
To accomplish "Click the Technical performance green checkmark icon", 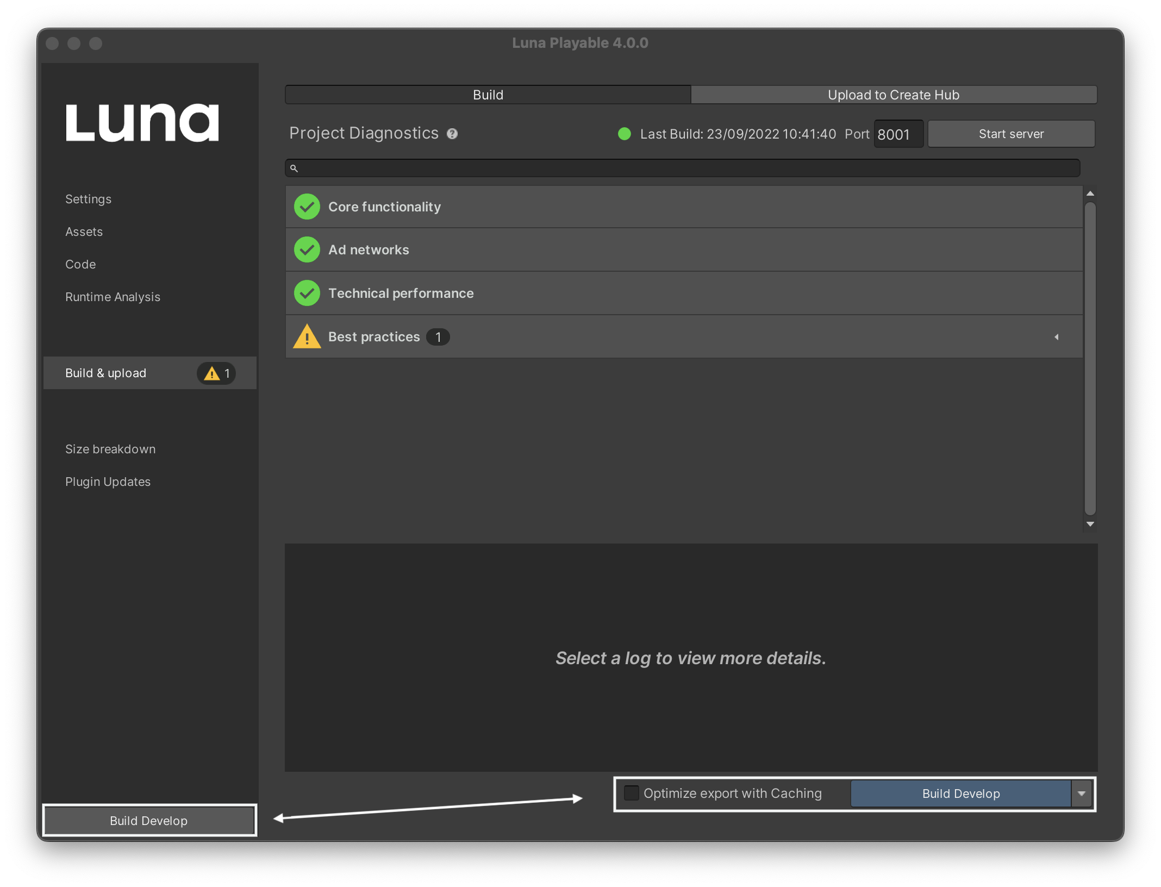I will coord(307,293).
